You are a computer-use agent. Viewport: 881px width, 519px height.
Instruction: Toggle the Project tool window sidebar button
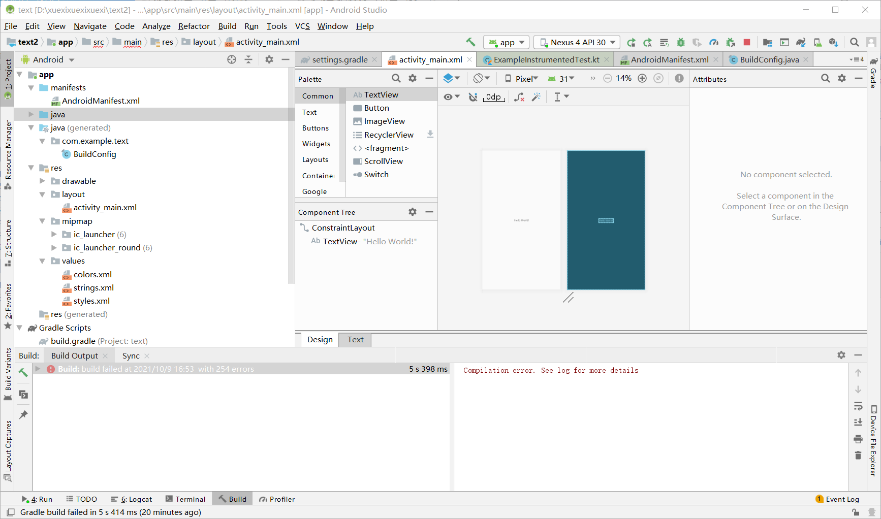point(8,78)
